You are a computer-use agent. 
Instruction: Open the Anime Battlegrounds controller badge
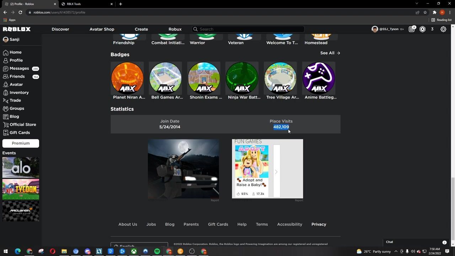point(318,78)
